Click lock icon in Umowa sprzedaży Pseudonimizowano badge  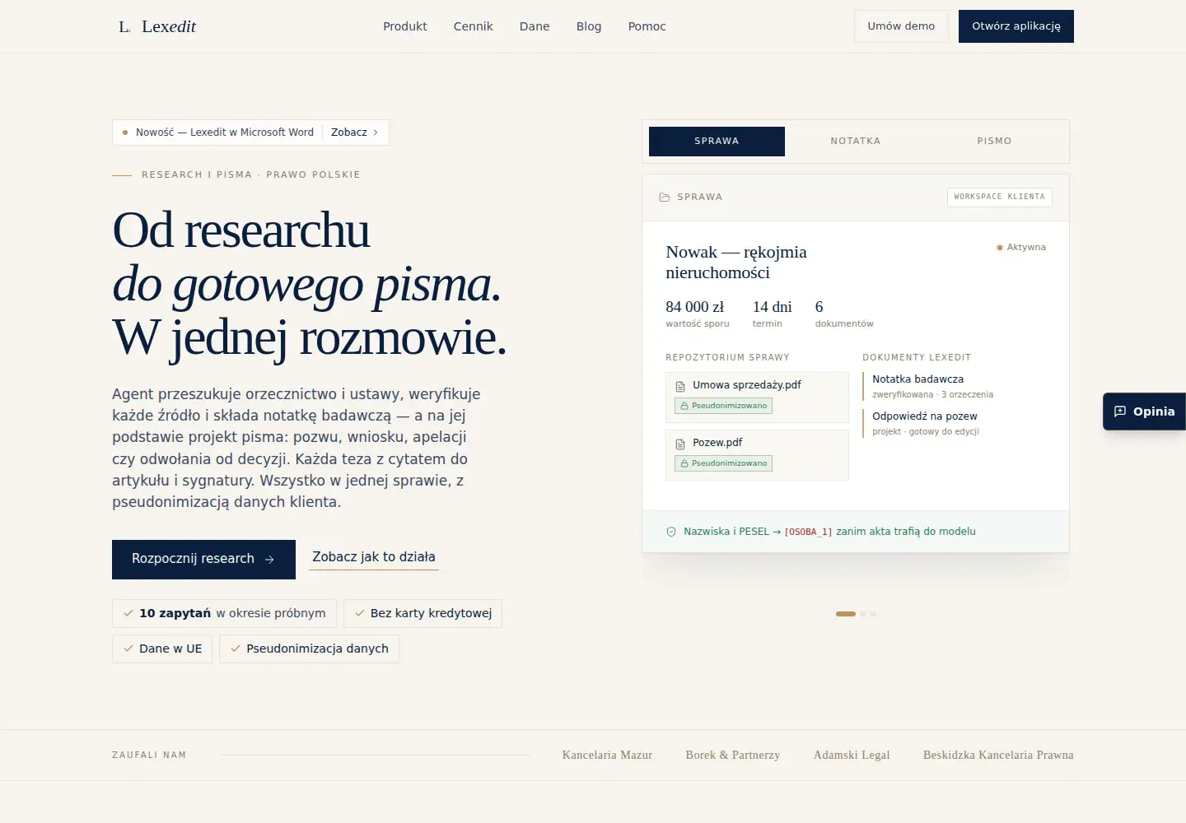click(x=684, y=406)
